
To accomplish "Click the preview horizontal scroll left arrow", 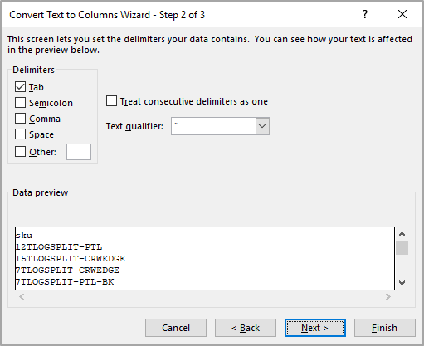I will (22, 297).
